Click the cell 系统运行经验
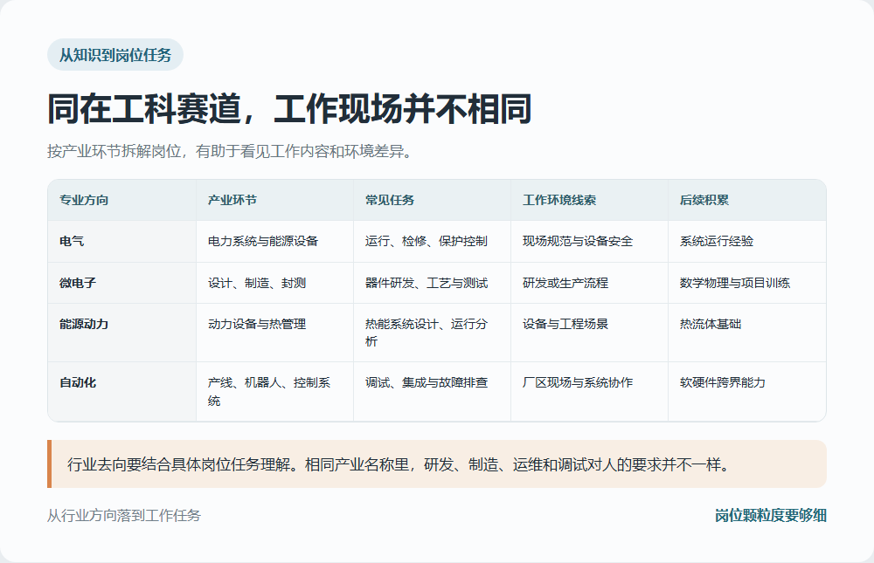874x563 pixels. (x=747, y=241)
